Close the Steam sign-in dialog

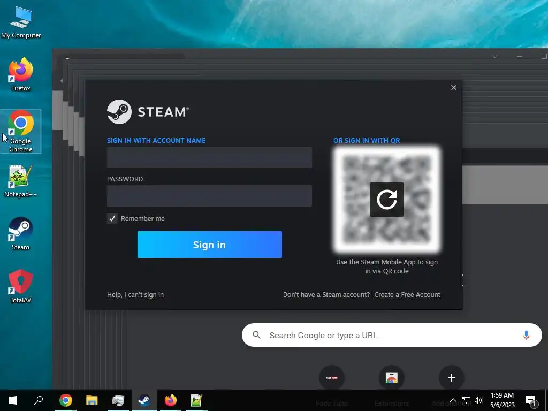pos(454,87)
